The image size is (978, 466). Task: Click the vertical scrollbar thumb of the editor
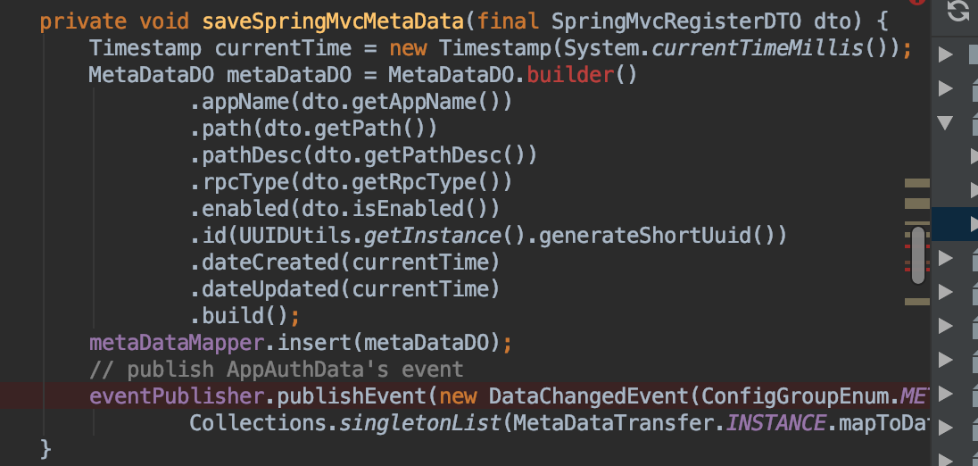917,255
